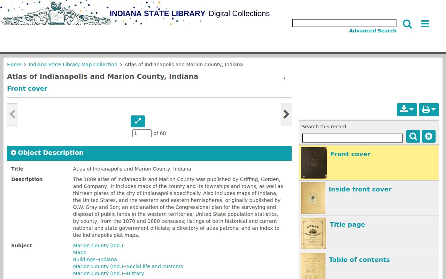This screenshot has width=446, height=279.
Task: Click the page number field
Action: click(142, 133)
